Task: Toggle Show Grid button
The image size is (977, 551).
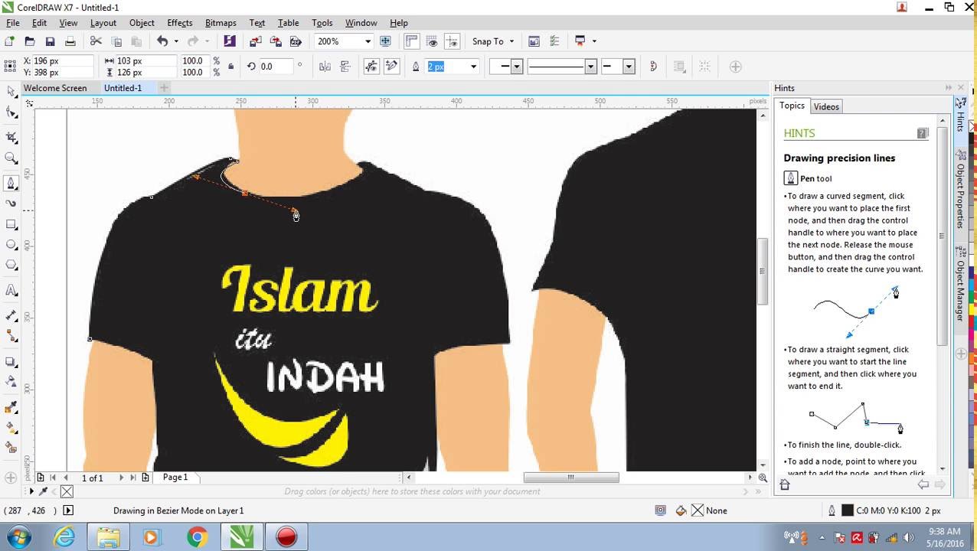Action: [433, 41]
